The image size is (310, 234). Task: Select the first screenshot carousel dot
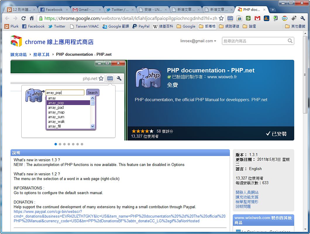pos(56,144)
